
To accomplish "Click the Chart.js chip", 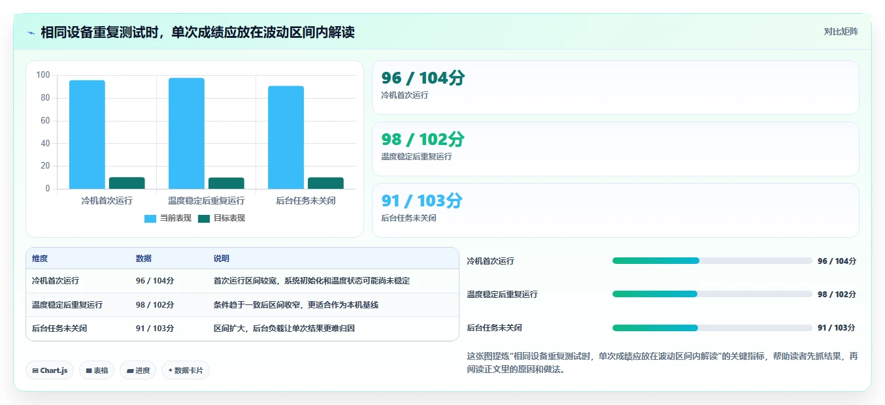I will (50, 370).
